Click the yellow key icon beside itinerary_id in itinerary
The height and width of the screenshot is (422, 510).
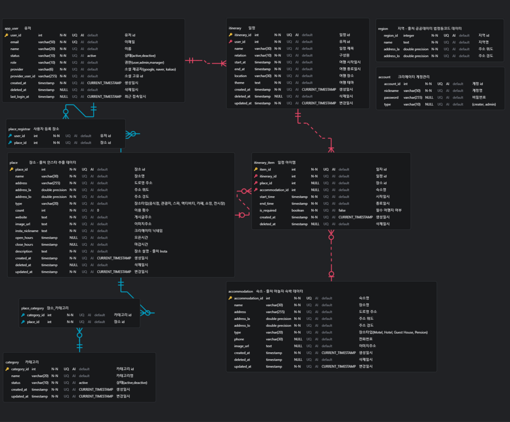(230, 35)
